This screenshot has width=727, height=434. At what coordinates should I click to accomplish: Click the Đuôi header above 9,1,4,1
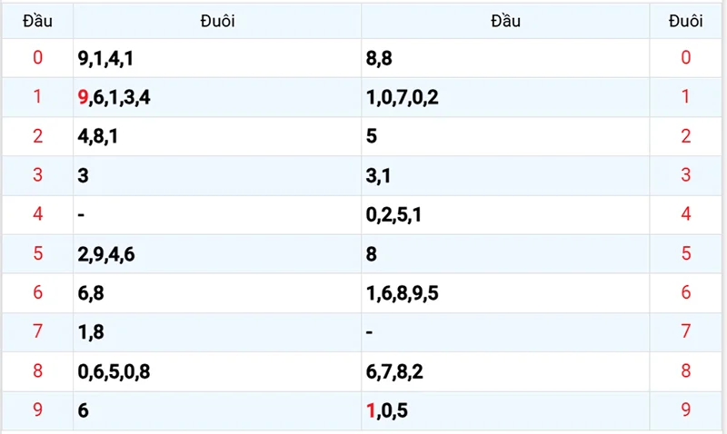tap(217, 21)
